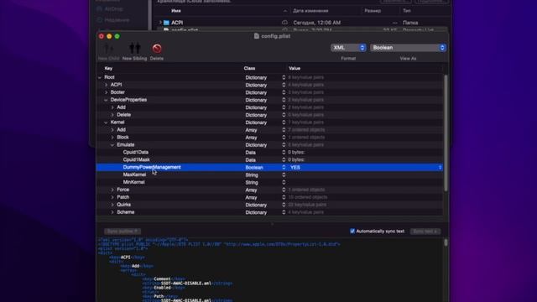
Task: Toggle the Automatically sync text checkbox
Action: (352, 232)
